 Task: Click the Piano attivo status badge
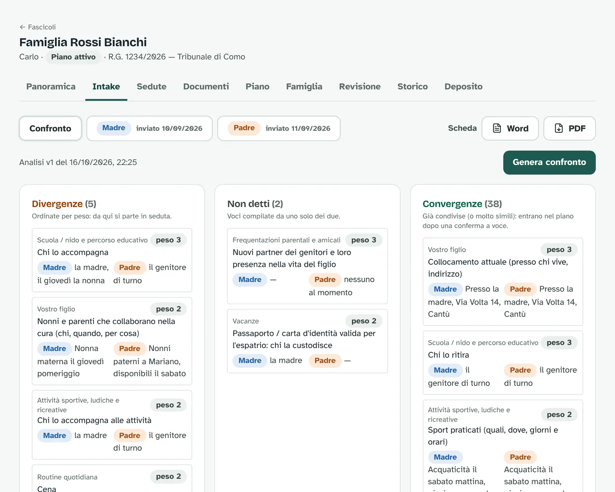(x=73, y=57)
